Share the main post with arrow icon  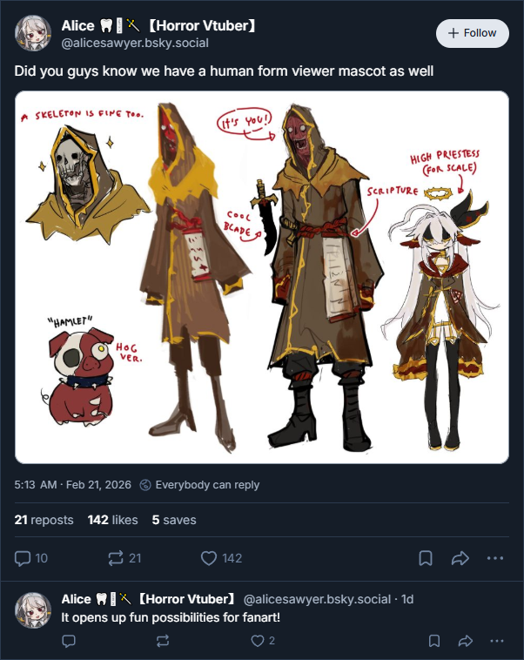click(x=460, y=558)
